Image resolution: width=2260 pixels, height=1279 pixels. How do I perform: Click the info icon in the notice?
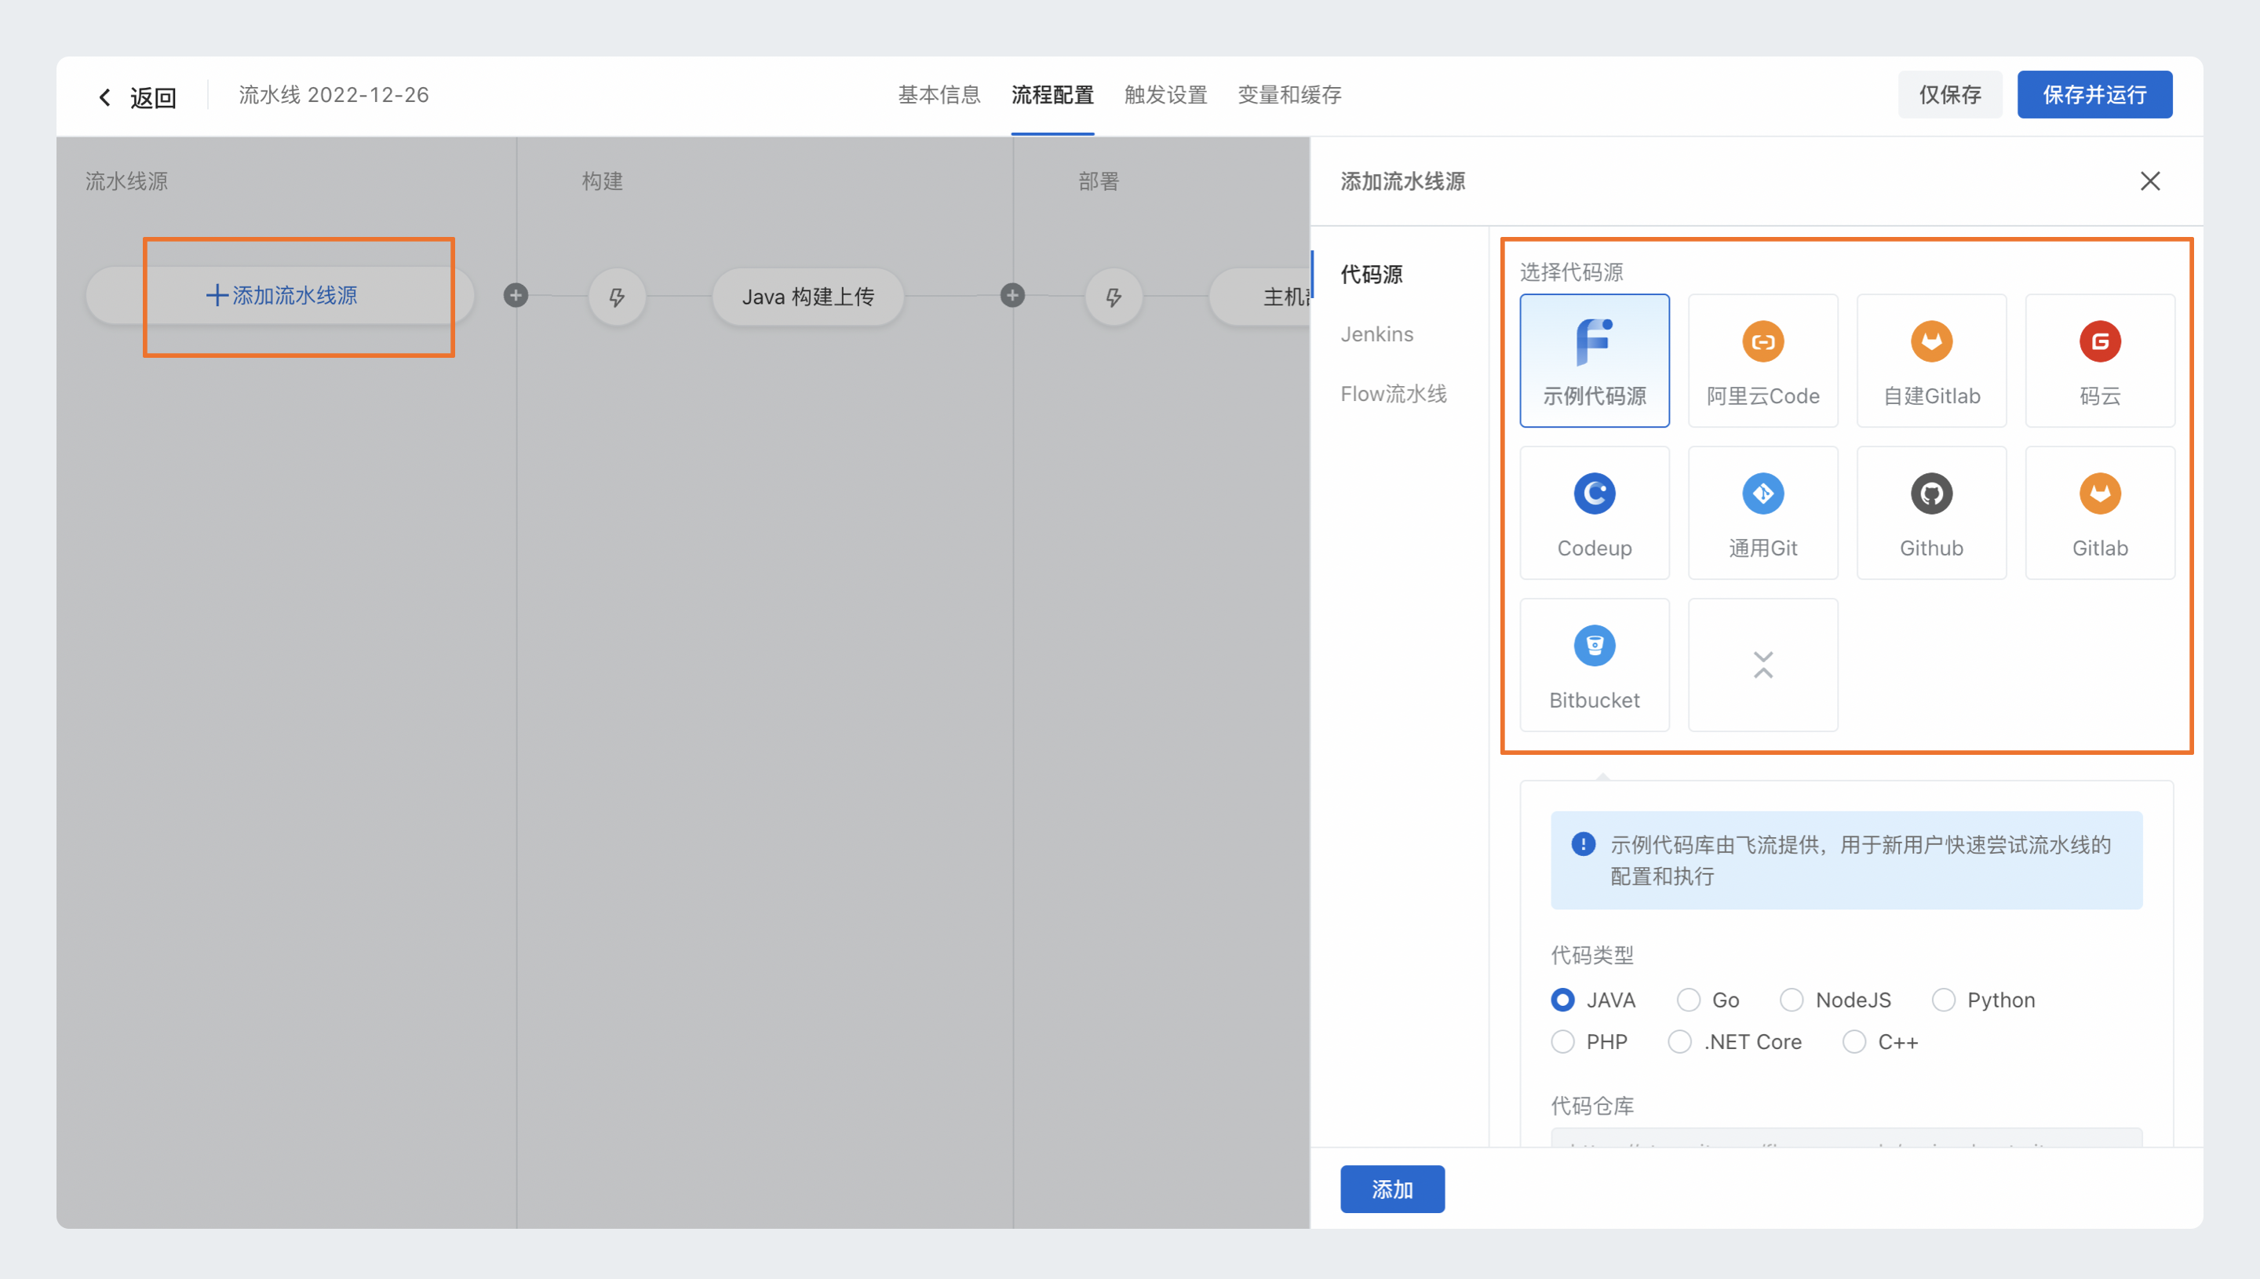click(x=1583, y=844)
